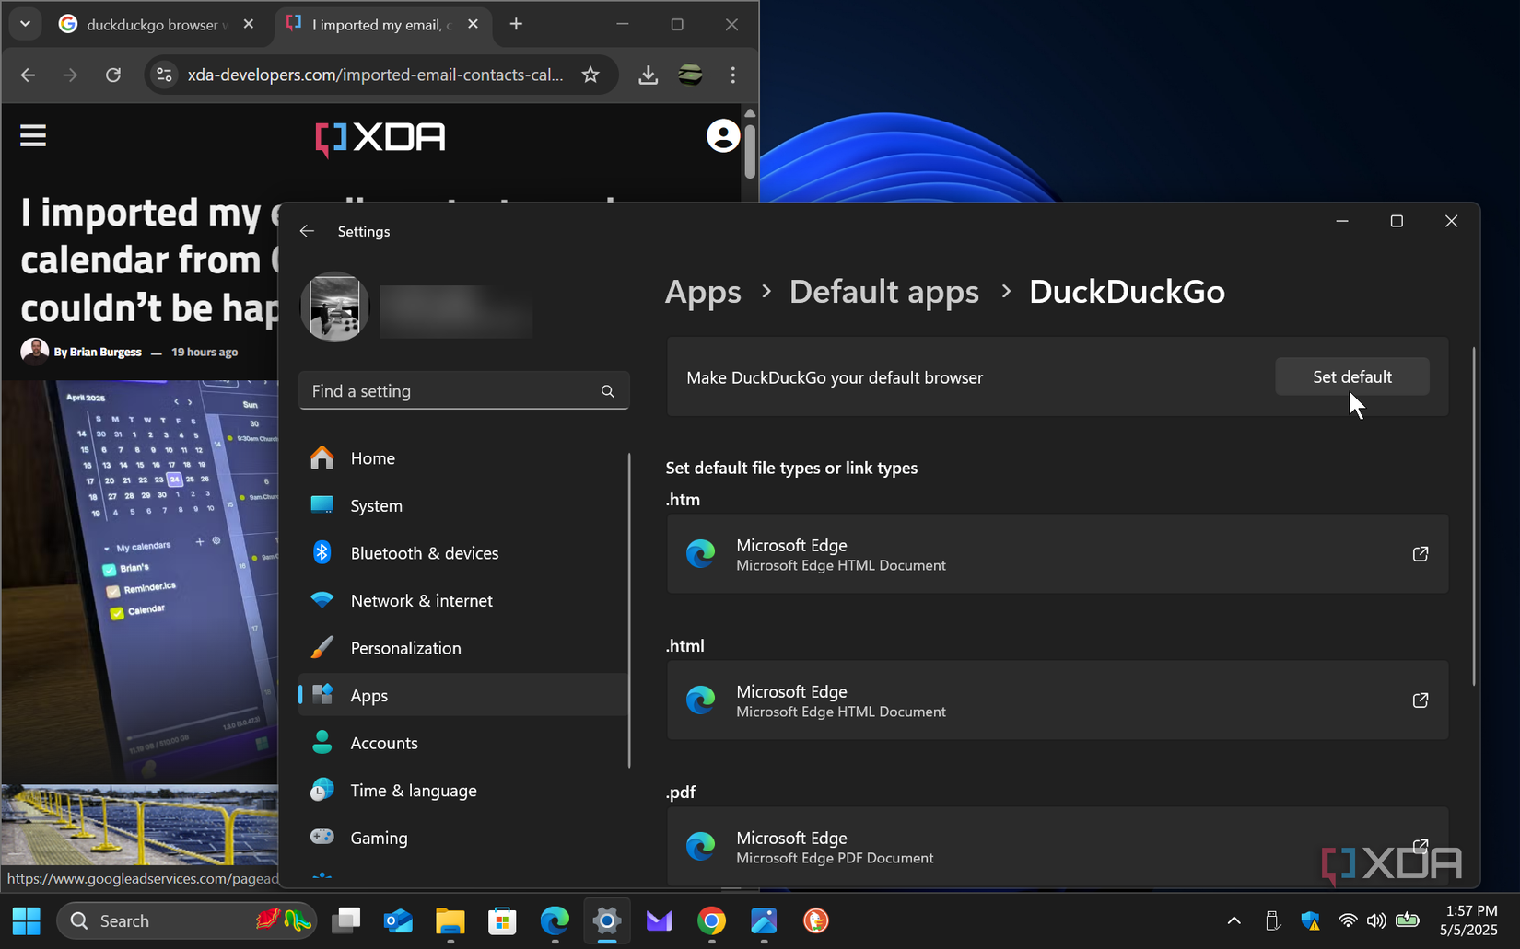The image size is (1520, 949).
Task: Open Proton Mail from taskbar
Action: coord(659,920)
